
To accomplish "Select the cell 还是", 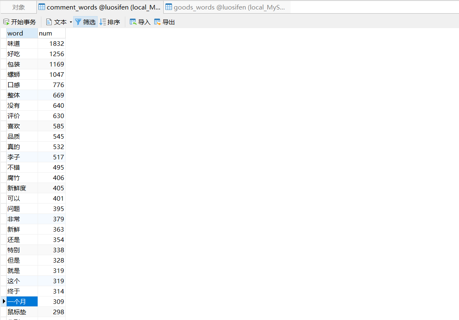I will [22, 239].
